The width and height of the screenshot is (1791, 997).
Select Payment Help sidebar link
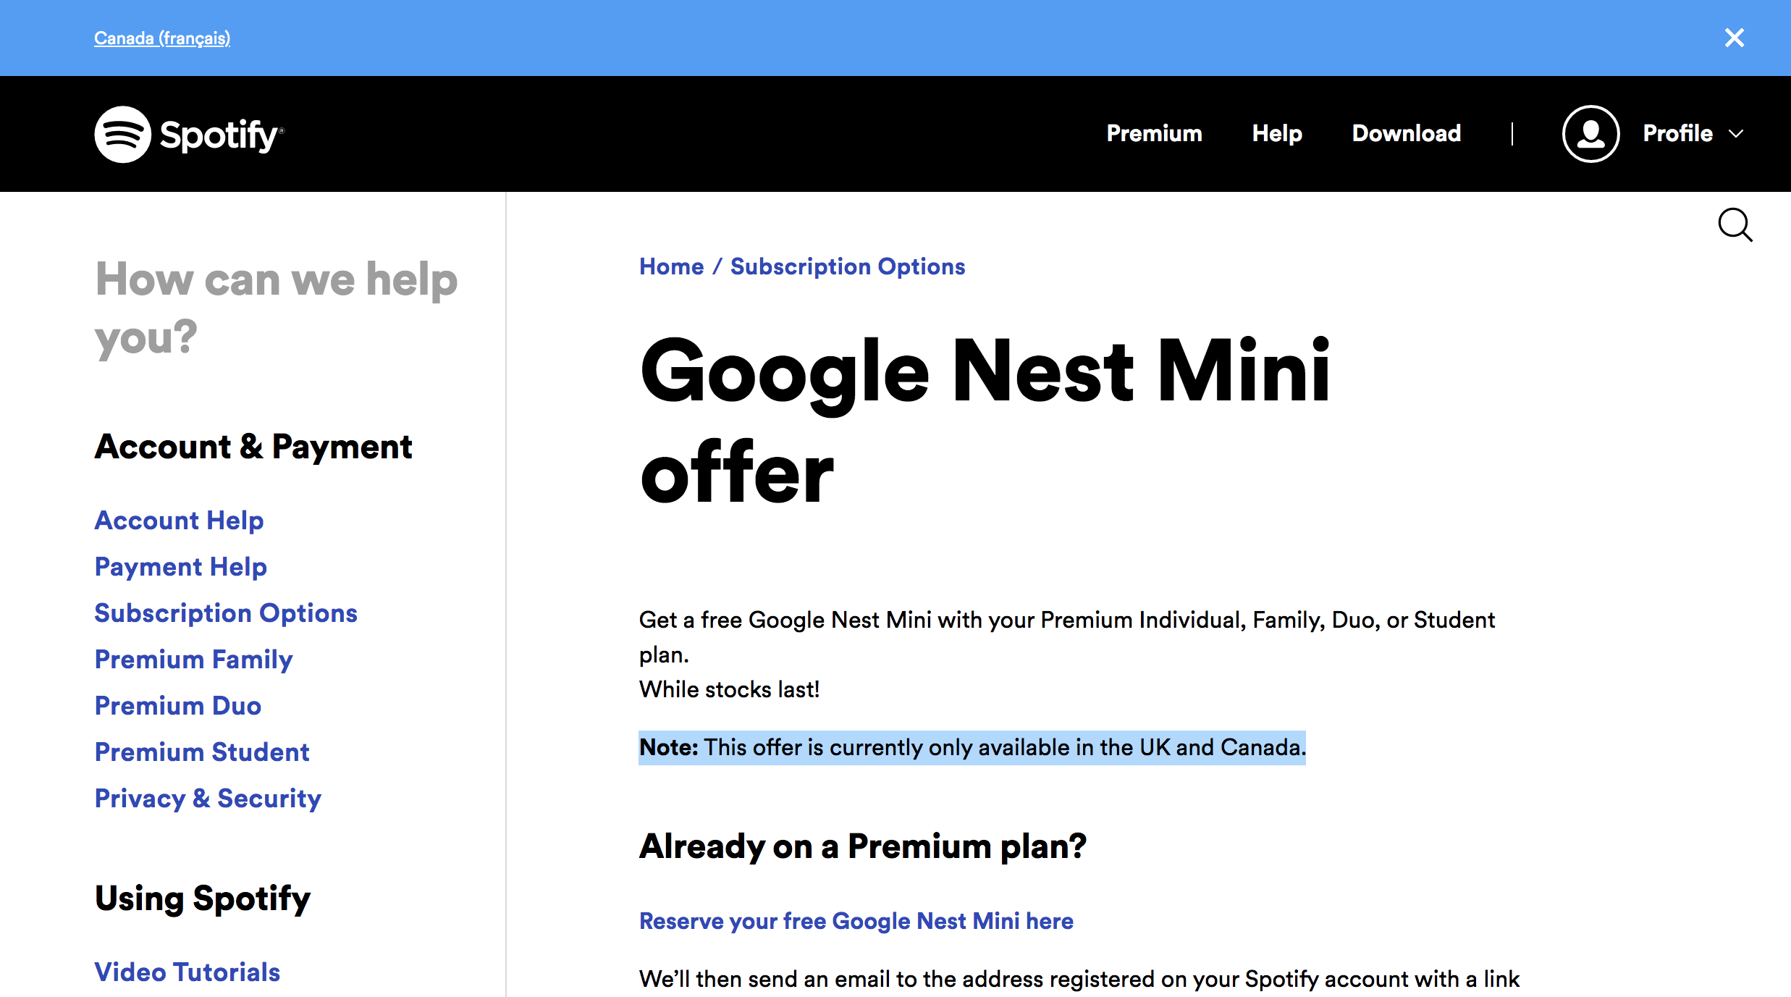coord(180,567)
